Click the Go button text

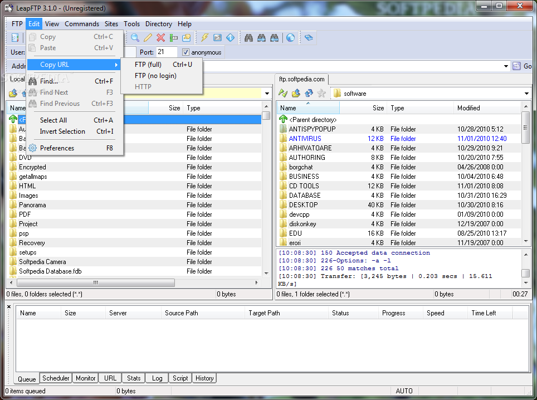(528, 66)
